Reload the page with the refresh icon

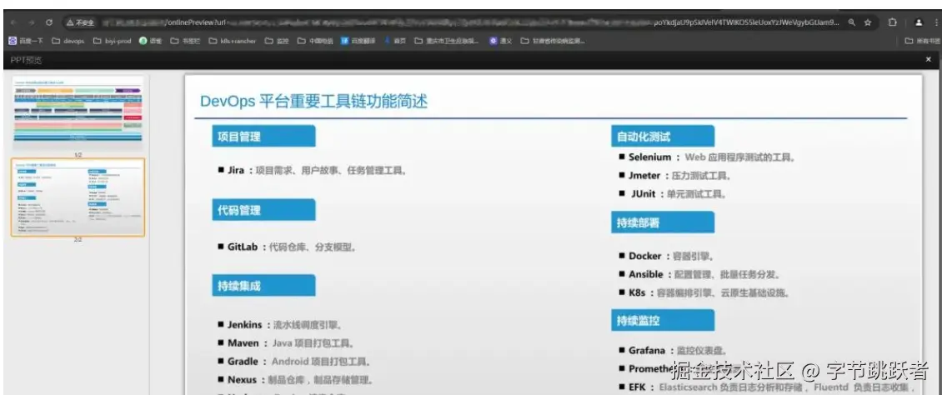(49, 22)
